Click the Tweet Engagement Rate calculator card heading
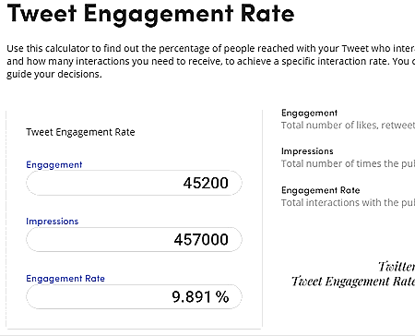The width and height of the screenshot is (415, 336). [80, 132]
